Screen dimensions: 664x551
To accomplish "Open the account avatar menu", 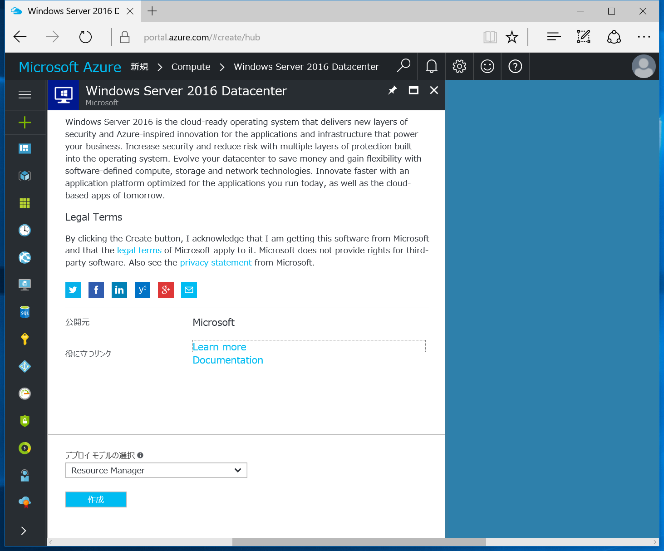I will pos(644,66).
